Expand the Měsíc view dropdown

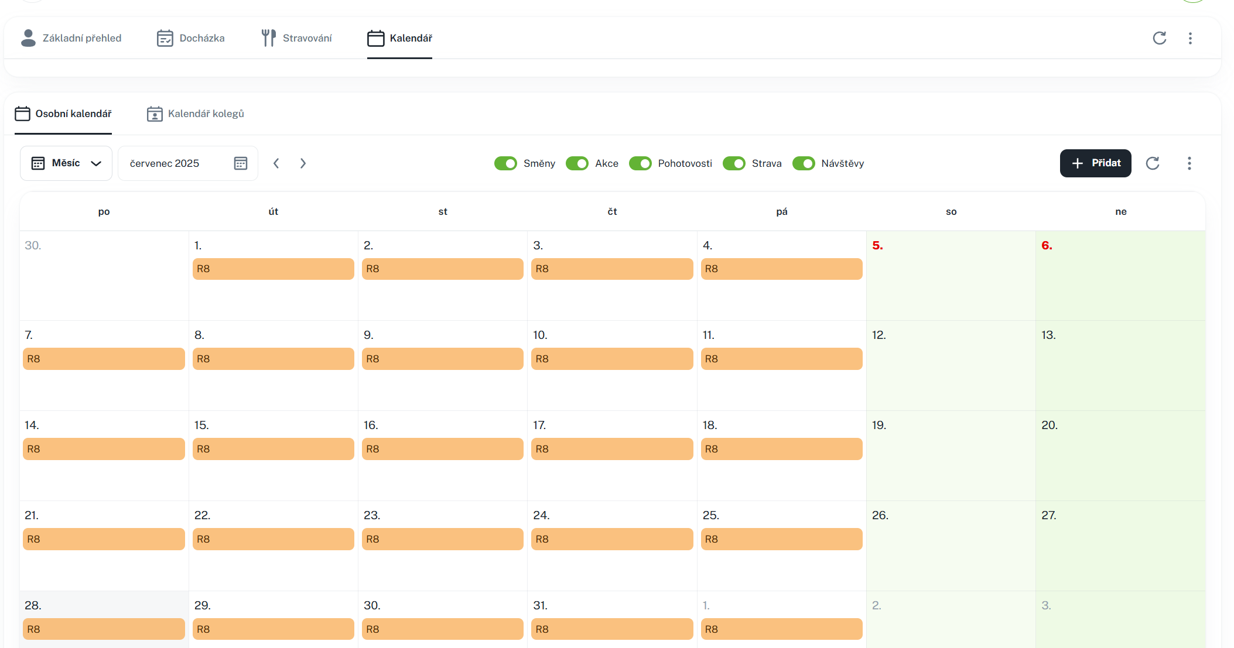tap(66, 163)
